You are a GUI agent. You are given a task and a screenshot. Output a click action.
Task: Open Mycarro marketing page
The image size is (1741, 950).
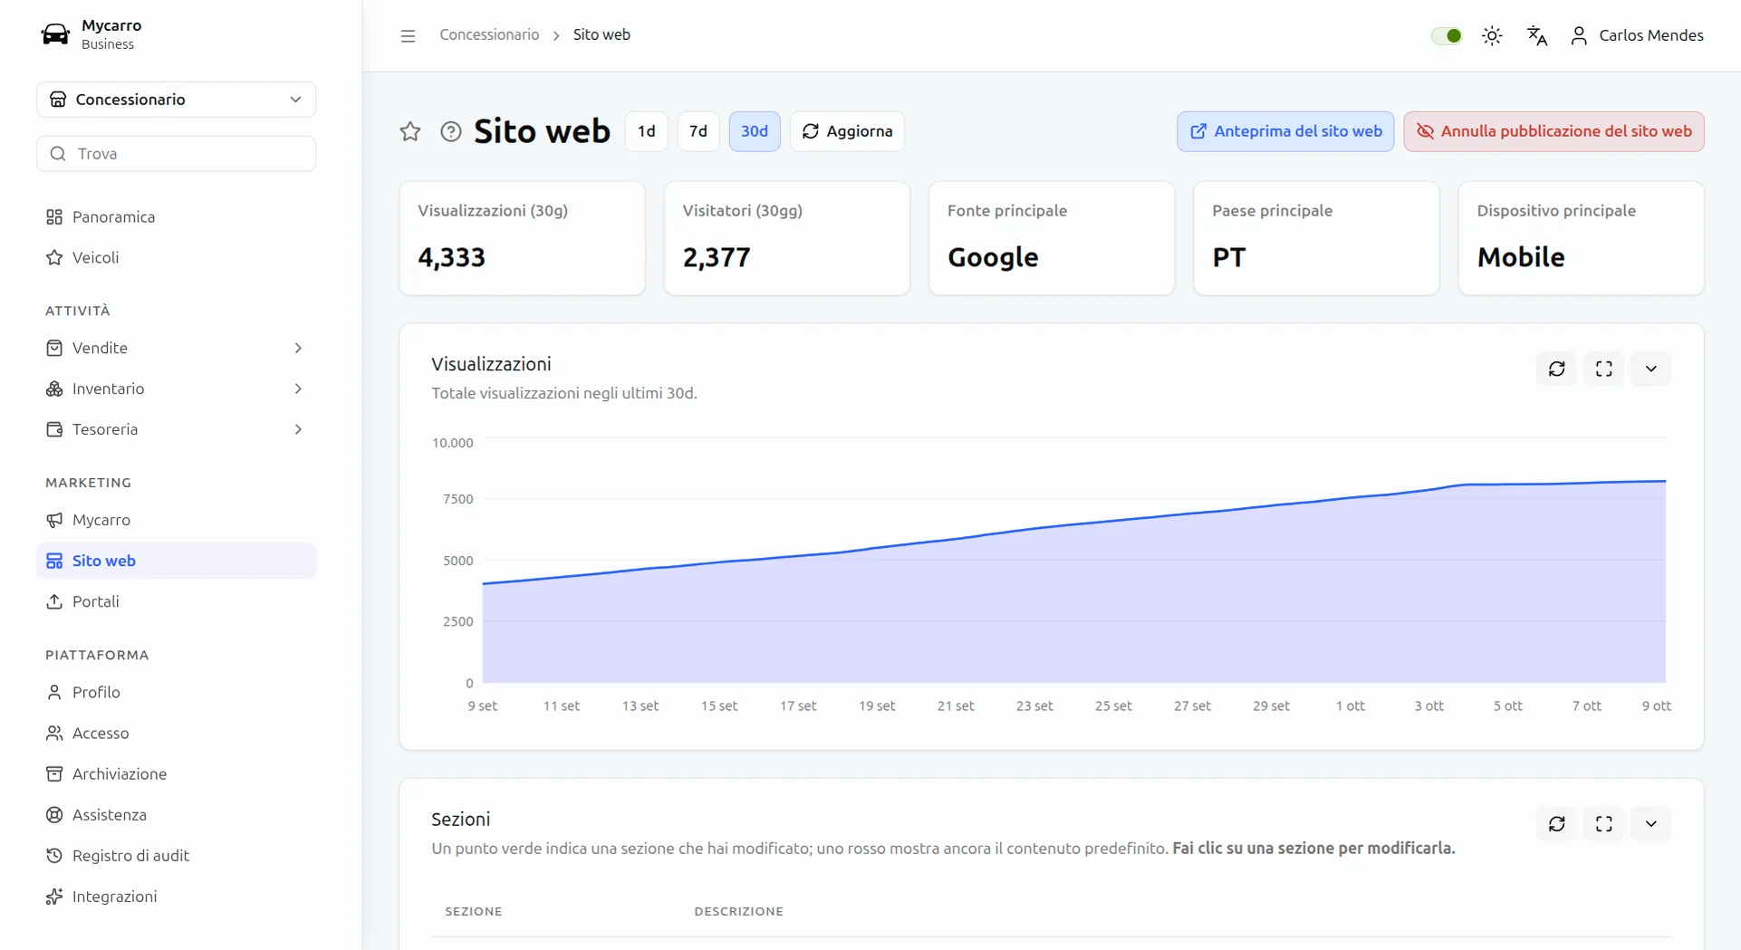177,520
